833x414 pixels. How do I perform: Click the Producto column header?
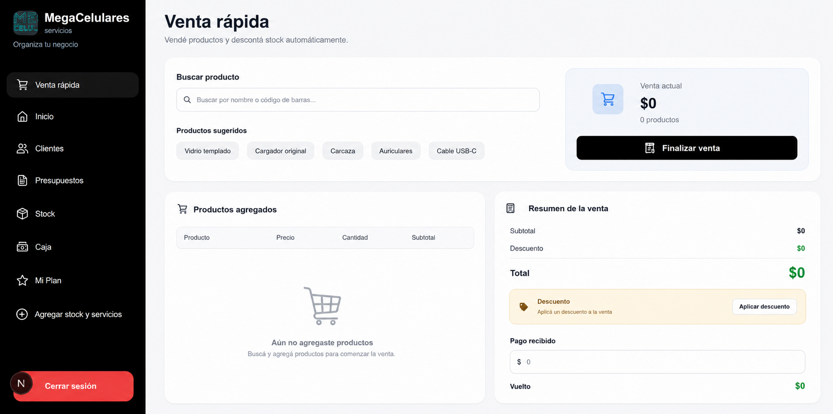[x=197, y=237]
